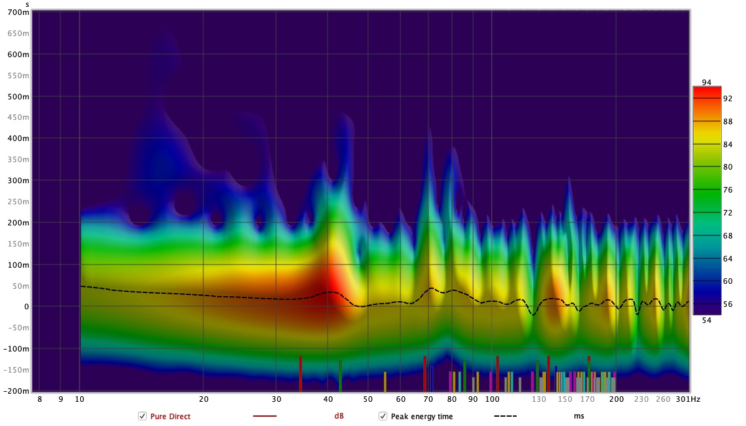Click the 20 Hz frequency axis label
The height and width of the screenshot is (426, 746).
tap(204, 399)
